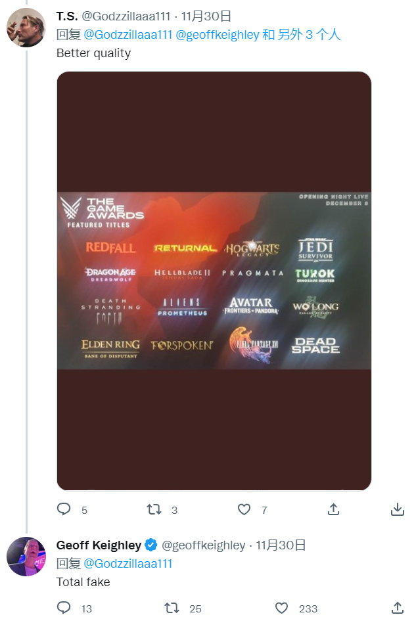This screenshot has width=416, height=619.
Task: Retweet the Better quality tweet
Action: (154, 509)
